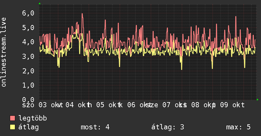Click the '09 okt' date label

tap(232, 105)
